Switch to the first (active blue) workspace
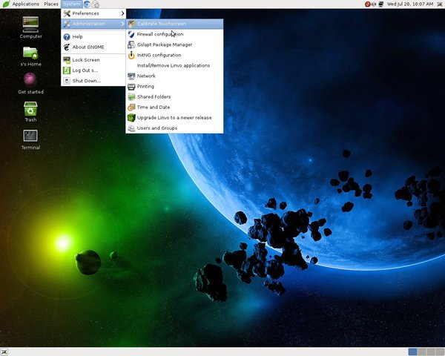The image size is (445, 356). 412,352
